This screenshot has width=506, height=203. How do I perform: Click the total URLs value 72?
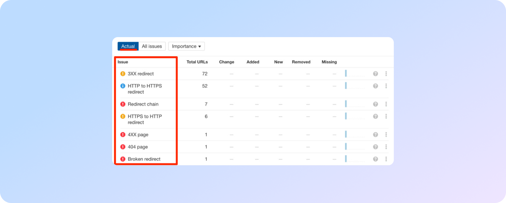[x=205, y=74]
